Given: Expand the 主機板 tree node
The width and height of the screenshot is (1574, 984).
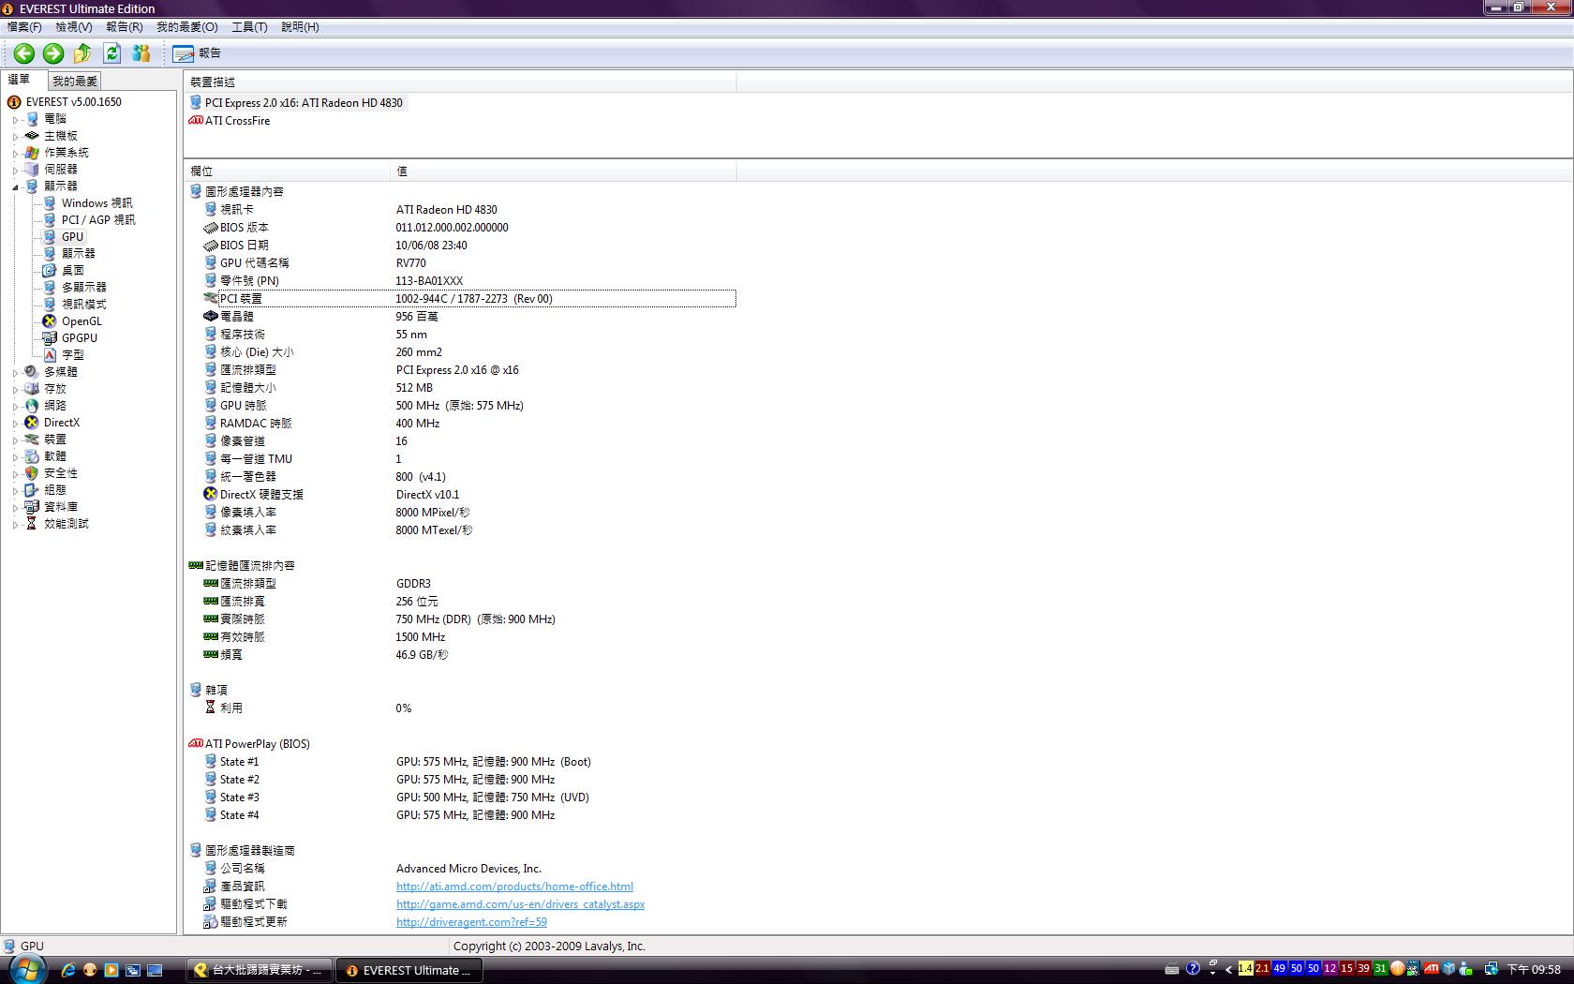Looking at the screenshot, I should tap(16, 136).
